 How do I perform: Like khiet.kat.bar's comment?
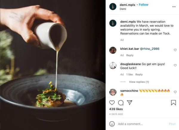pyautogui.click(x=175, y=50)
